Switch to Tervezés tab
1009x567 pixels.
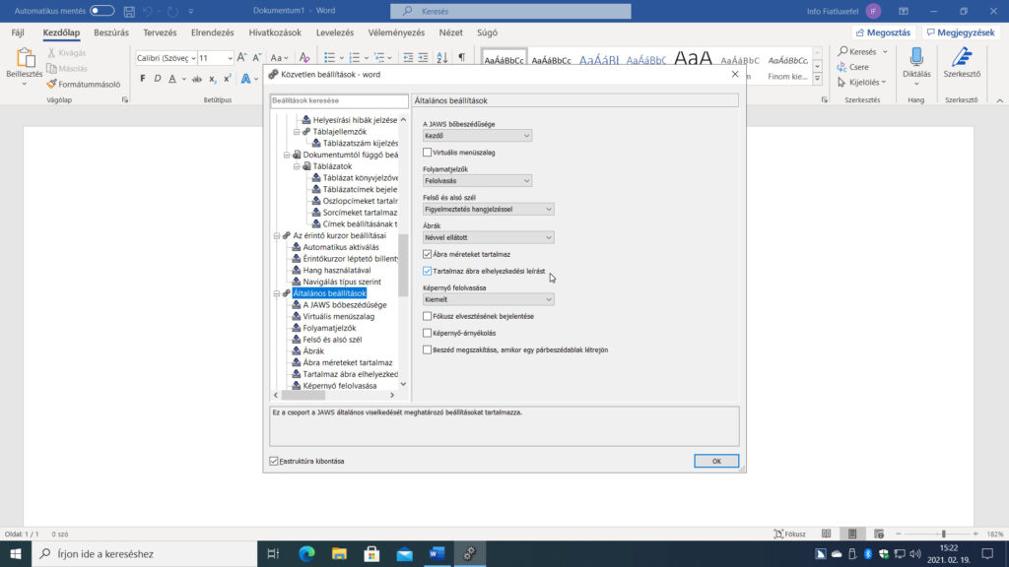(x=160, y=32)
